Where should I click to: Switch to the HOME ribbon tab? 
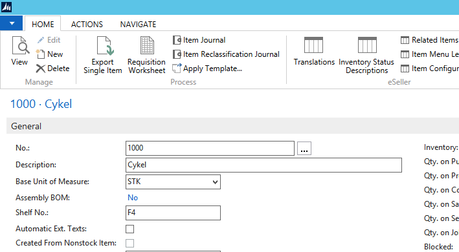[x=43, y=25]
